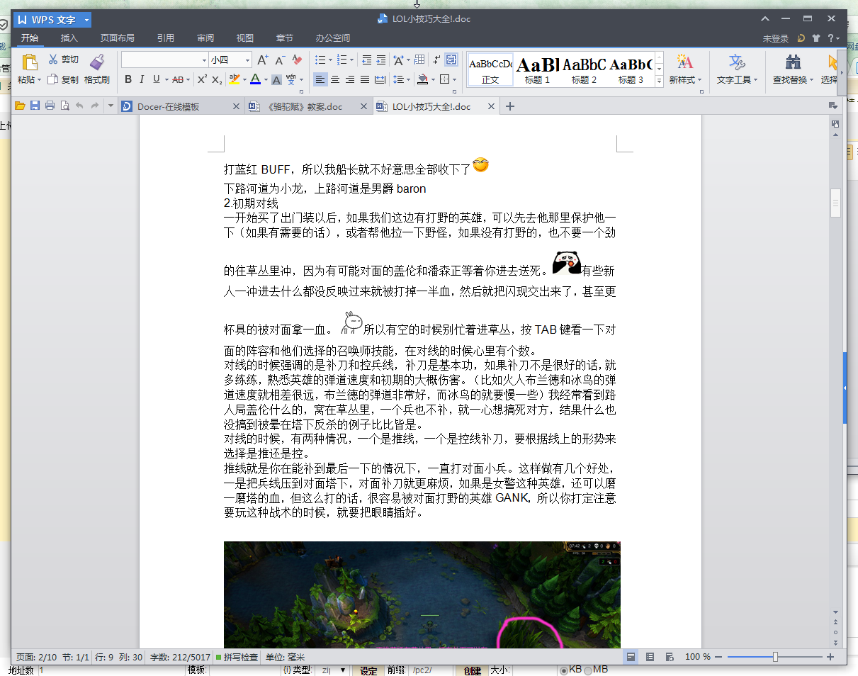Open the font name dropdown
The image size is (858, 676).
click(x=205, y=60)
